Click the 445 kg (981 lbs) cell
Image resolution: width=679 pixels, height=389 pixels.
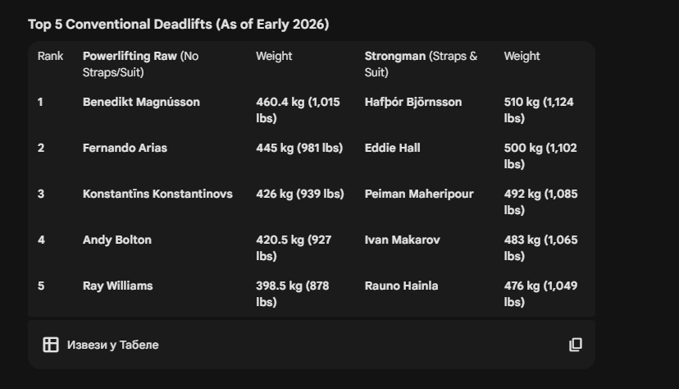pos(299,148)
